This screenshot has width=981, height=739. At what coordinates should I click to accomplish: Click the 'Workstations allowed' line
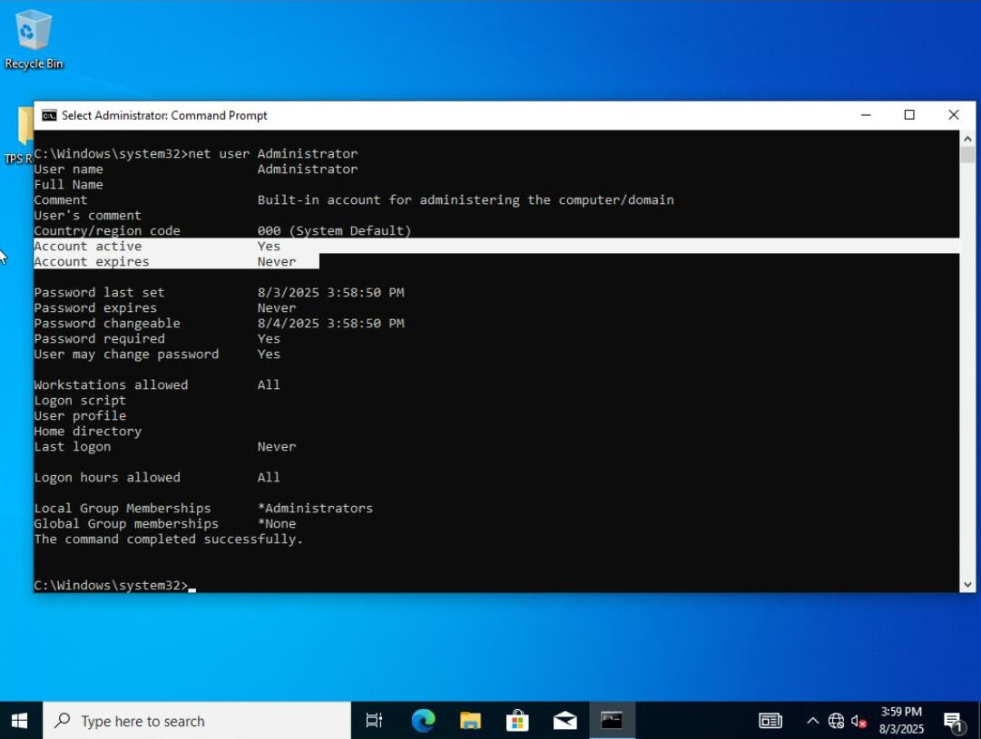pos(157,385)
